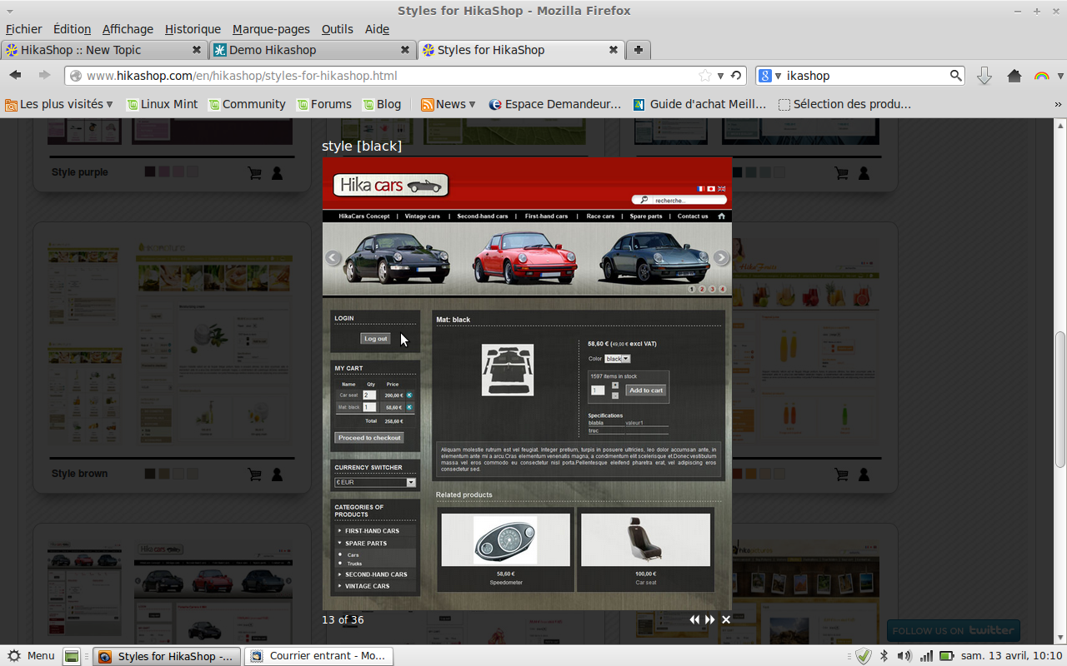Open search engine selector dropdown
The image size is (1067, 666).
(x=769, y=76)
